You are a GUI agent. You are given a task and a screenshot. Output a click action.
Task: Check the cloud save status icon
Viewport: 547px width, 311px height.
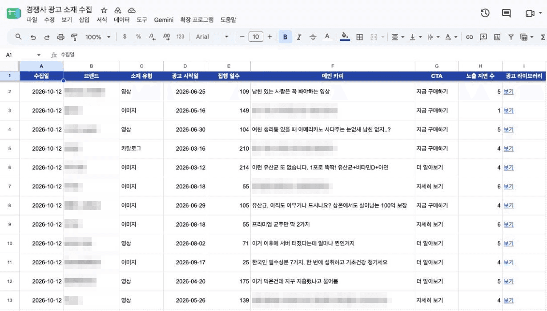(132, 10)
